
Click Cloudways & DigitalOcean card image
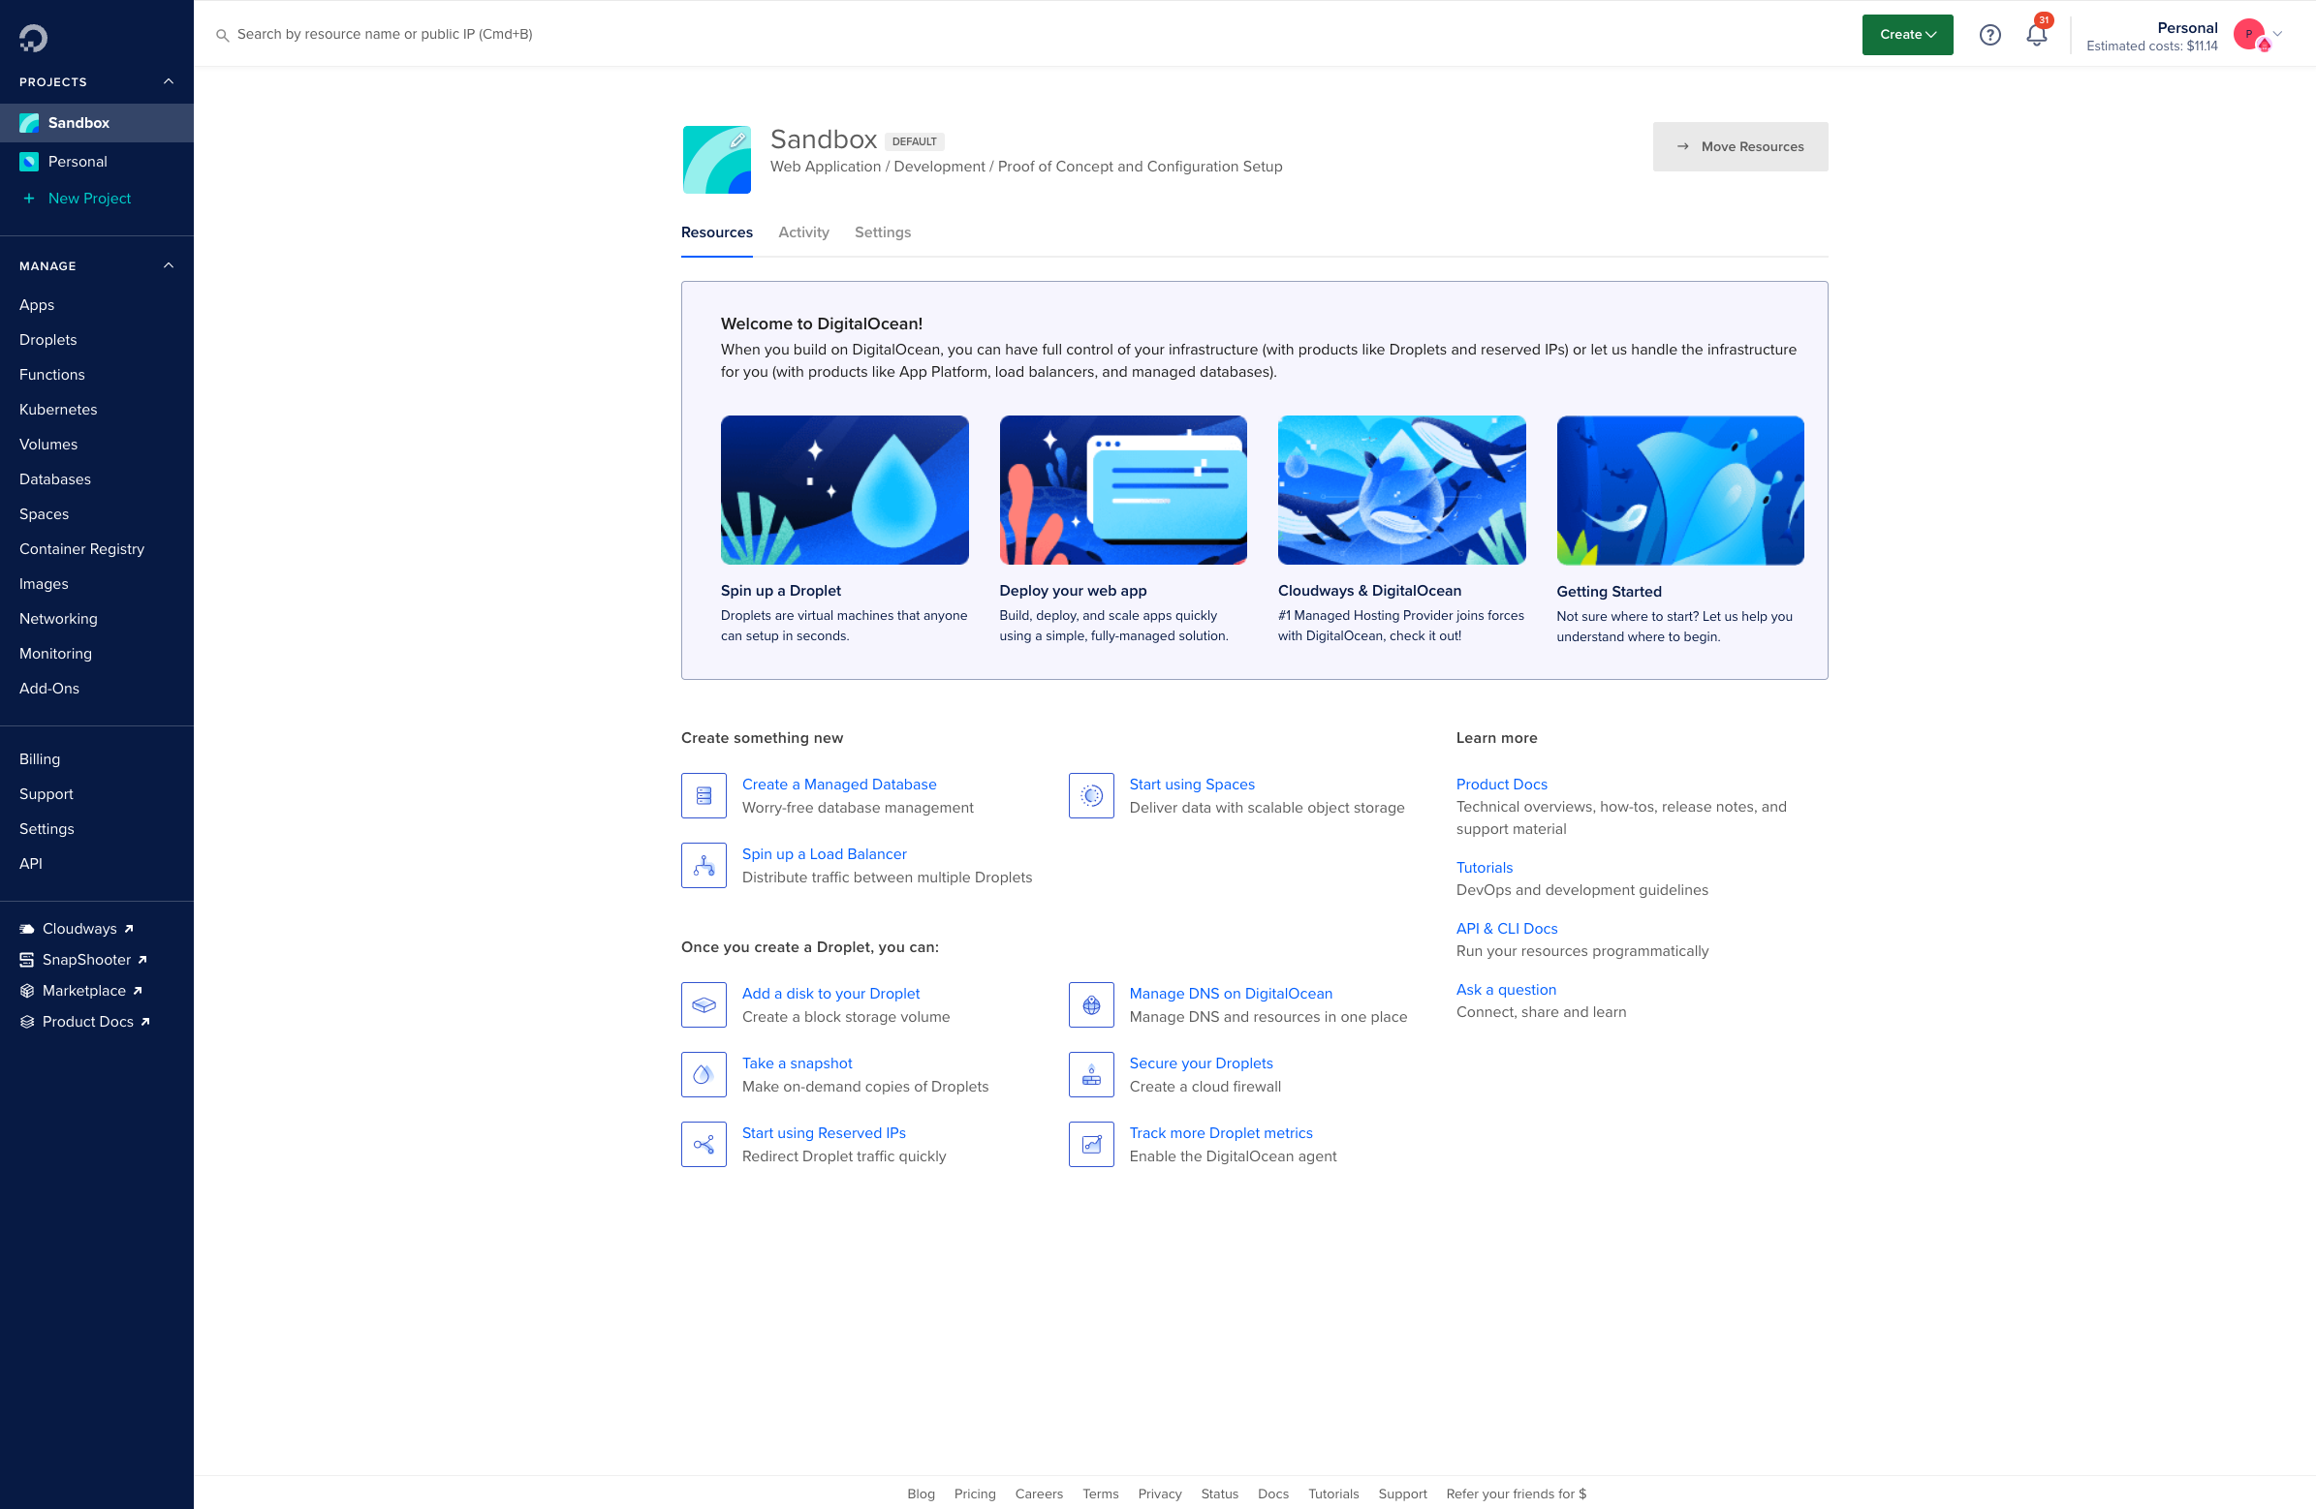point(1401,490)
